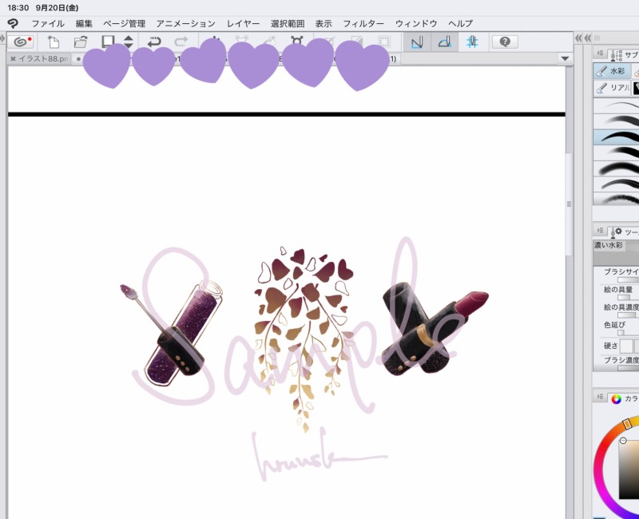Screen dimensions: 639x519
Task: Open help via question mark button
Action: tap(505, 42)
